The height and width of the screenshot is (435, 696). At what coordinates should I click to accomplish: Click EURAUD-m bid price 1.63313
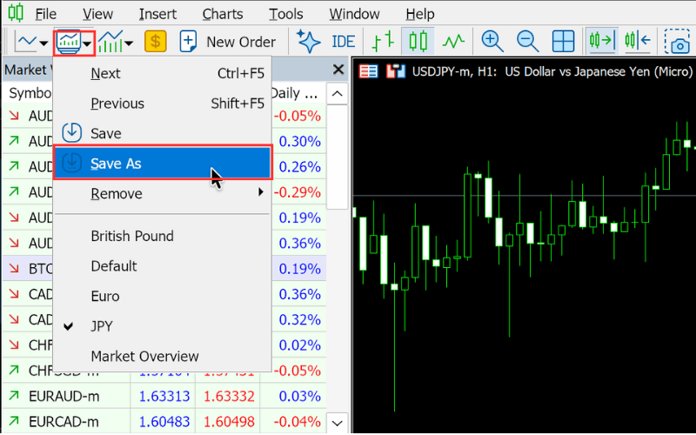pos(164,396)
